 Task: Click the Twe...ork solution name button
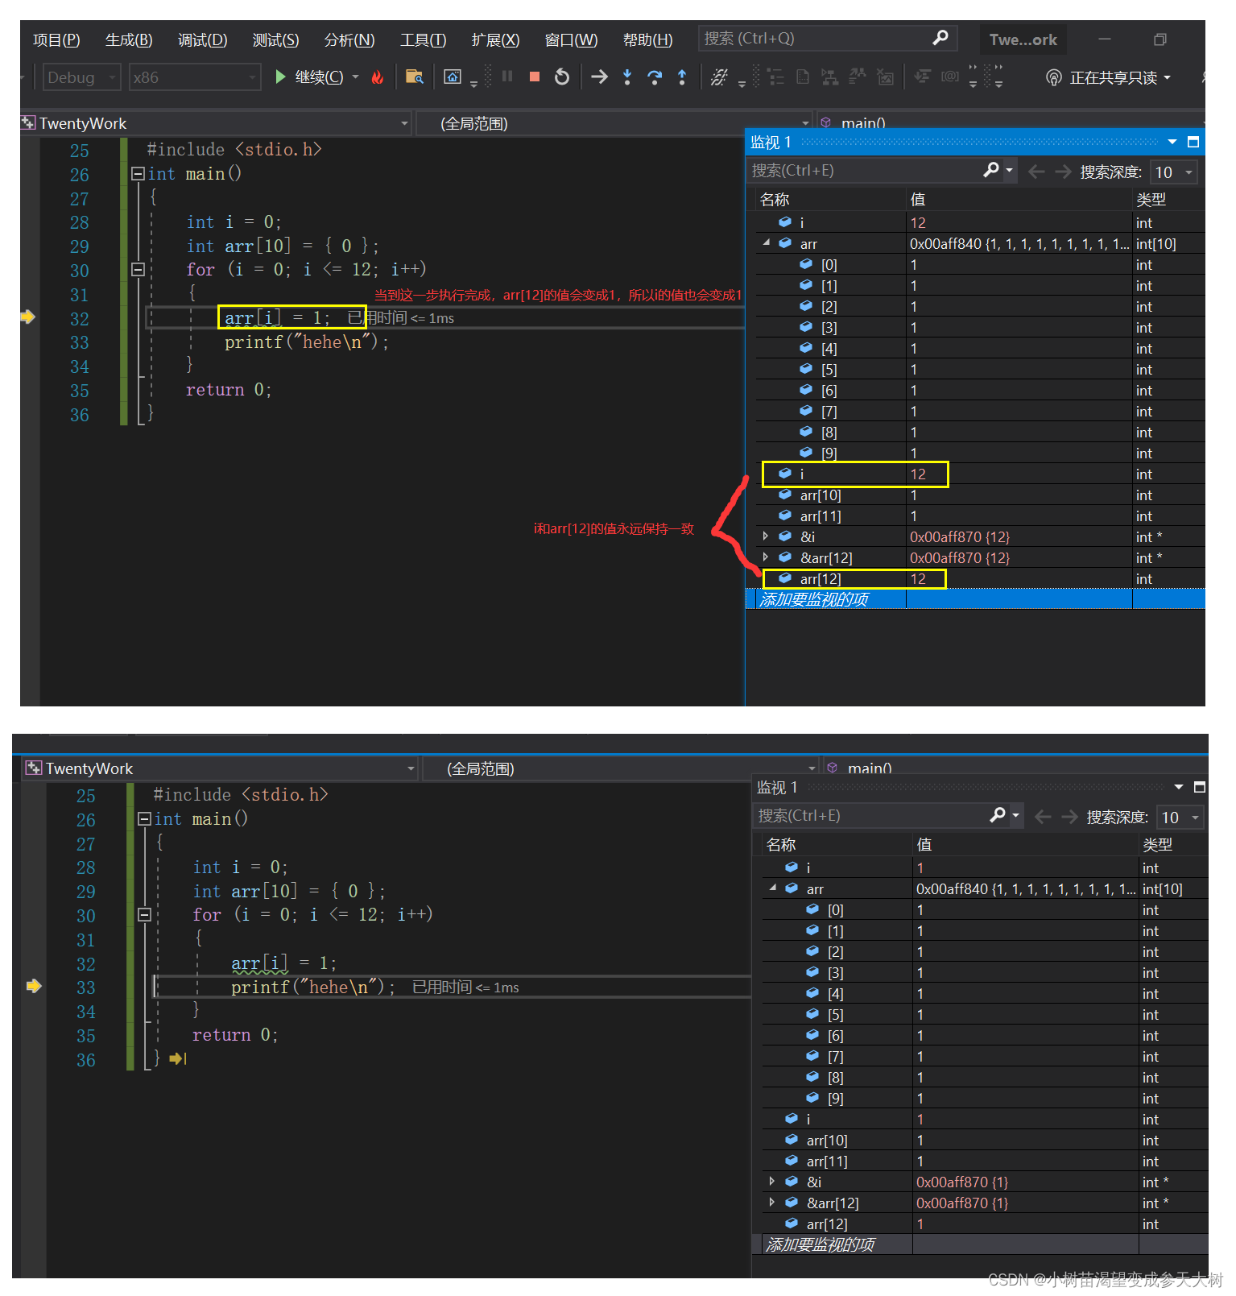coord(1023,39)
